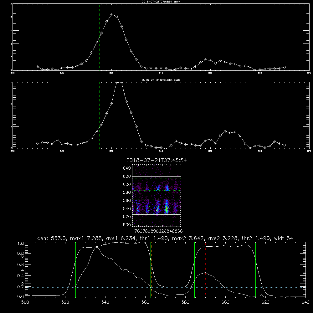Click the dusk plot y-axis label 3
Image resolution: width=313 pixels, height=313 pixels.
[x=11, y=82]
